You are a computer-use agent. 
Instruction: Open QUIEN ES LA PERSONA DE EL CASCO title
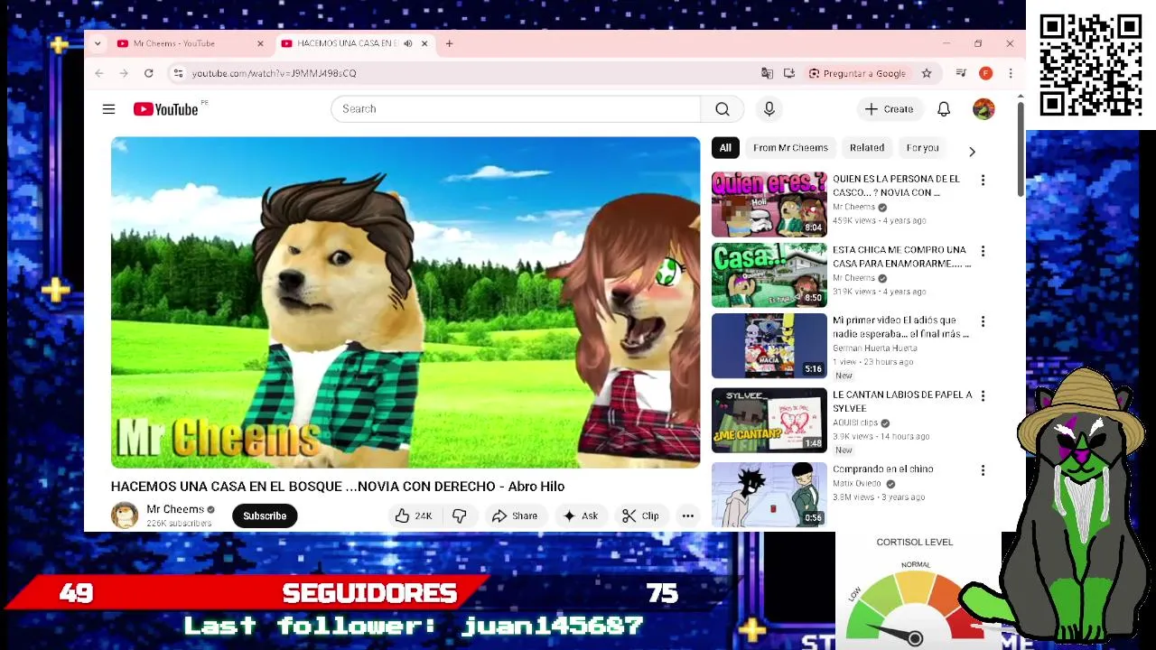896,186
